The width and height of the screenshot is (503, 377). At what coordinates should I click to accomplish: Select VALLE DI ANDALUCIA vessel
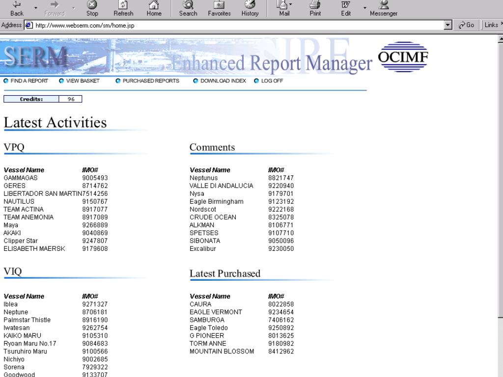click(222, 186)
